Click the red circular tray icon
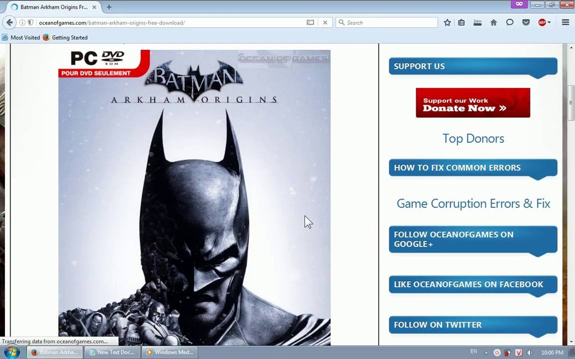 497,353
